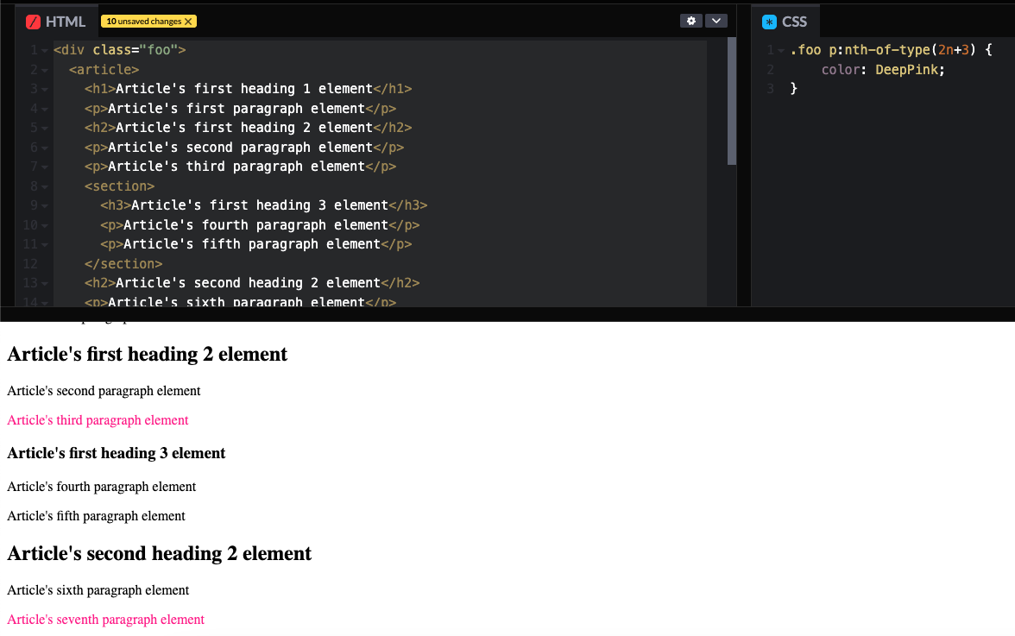
Task: Click the red HTML panel icon
Action: [35, 21]
